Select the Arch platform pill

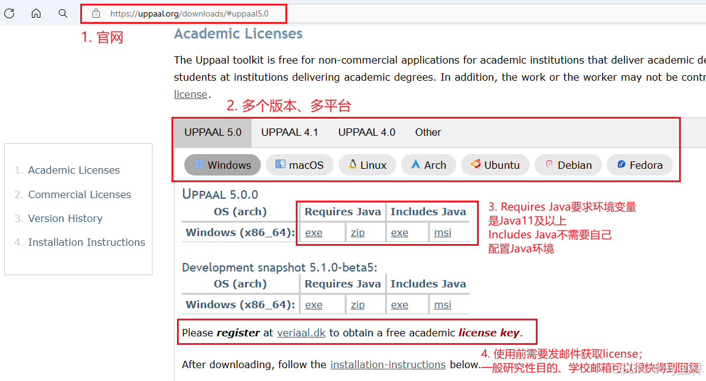tap(428, 165)
